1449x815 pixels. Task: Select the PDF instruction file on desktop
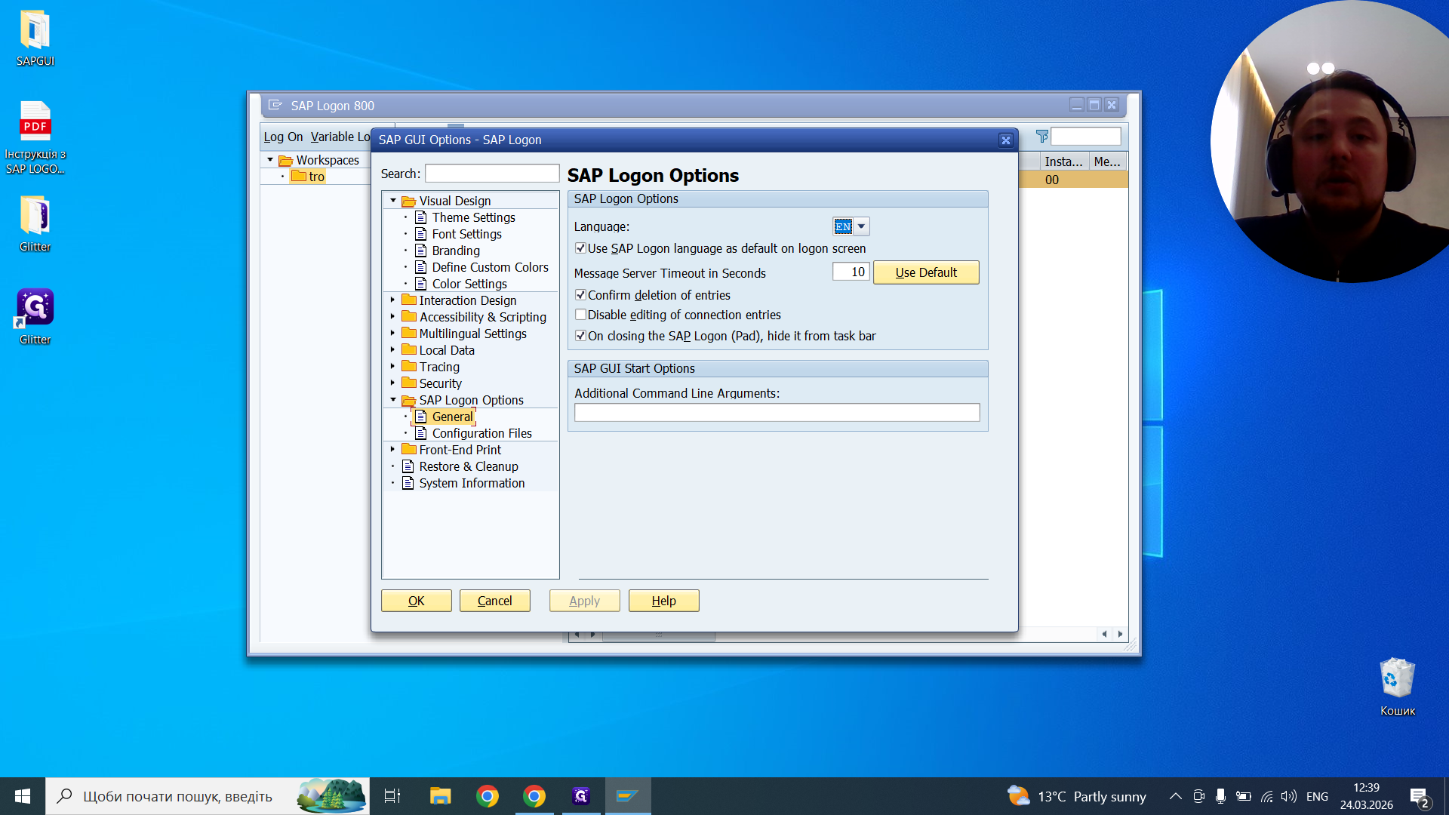click(x=35, y=137)
